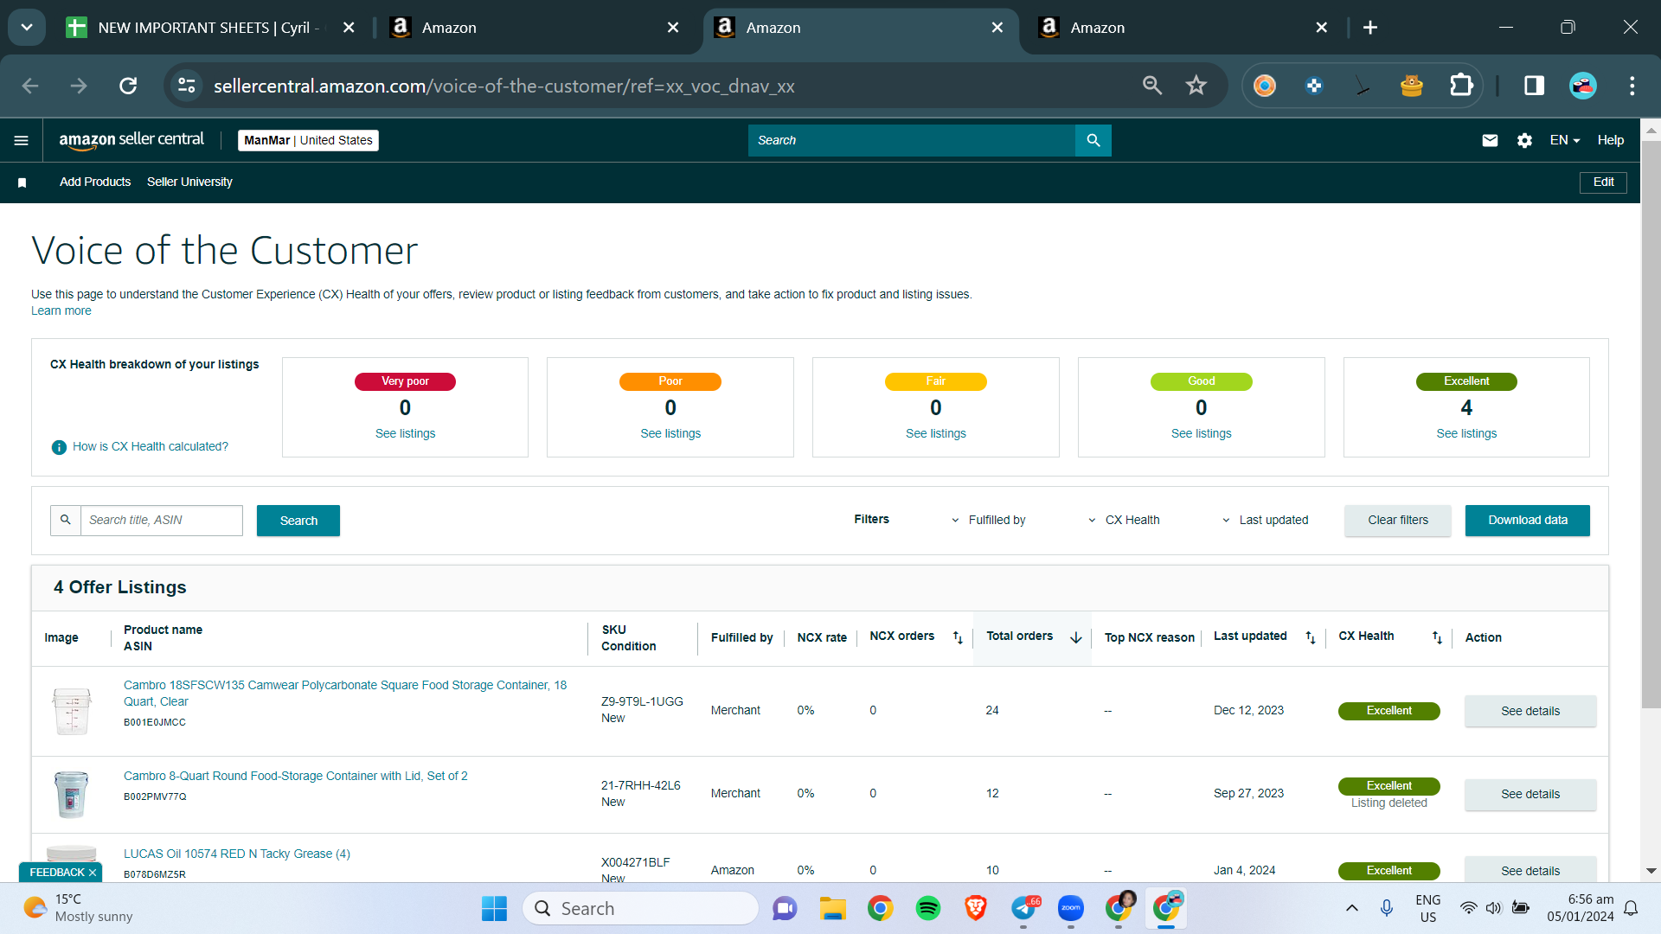This screenshot has width=1661, height=934.
Task: Click the Search button for title or ASIN
Action: click(298, 521)
